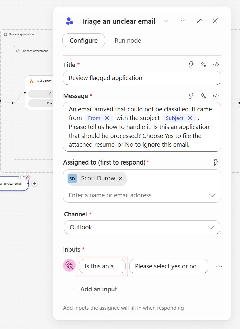Remove the From token from message
The height and width of the screenshot is (329, 240).
pos(107,118)
